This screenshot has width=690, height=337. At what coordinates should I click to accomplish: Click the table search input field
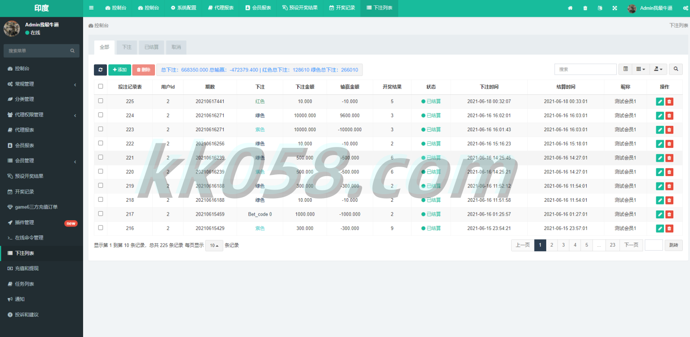point(585,69)
